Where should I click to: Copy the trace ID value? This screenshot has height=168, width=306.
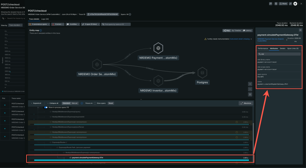pos(103,14)
